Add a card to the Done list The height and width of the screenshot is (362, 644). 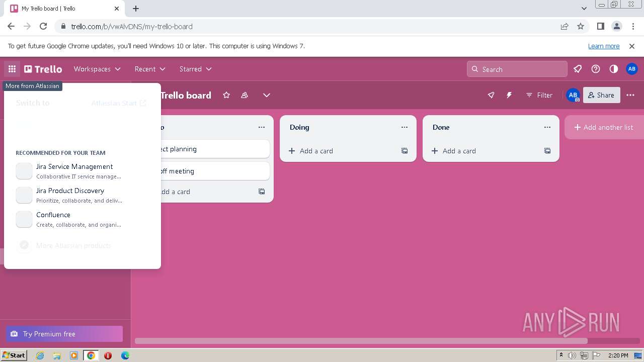click(x=483, y=151)
